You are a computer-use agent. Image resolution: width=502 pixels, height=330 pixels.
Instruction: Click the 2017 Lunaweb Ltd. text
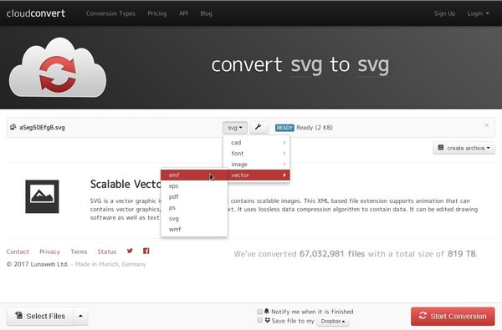[38, 265]
